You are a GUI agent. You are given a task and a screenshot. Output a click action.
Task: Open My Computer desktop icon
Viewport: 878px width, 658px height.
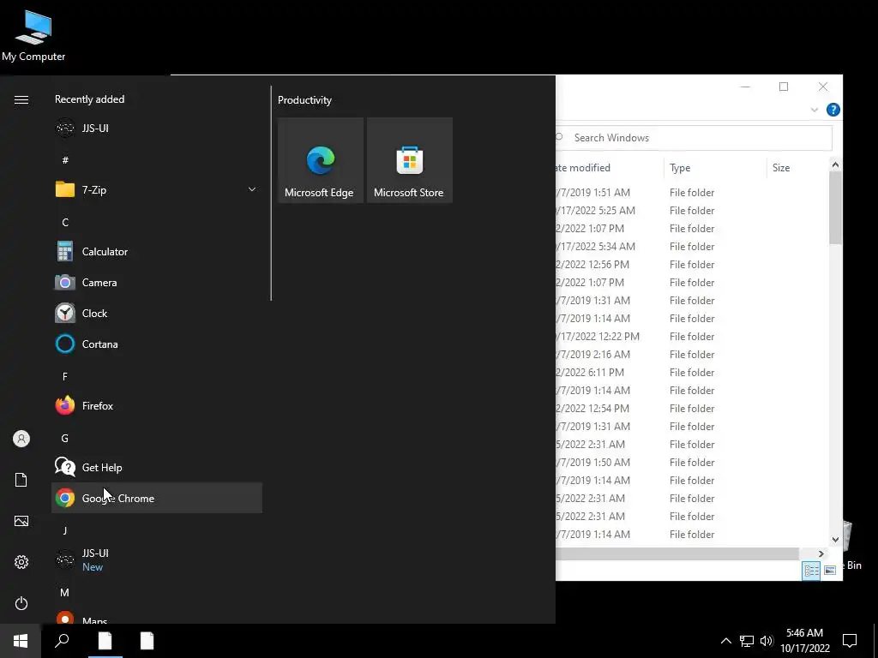(33, 34)
